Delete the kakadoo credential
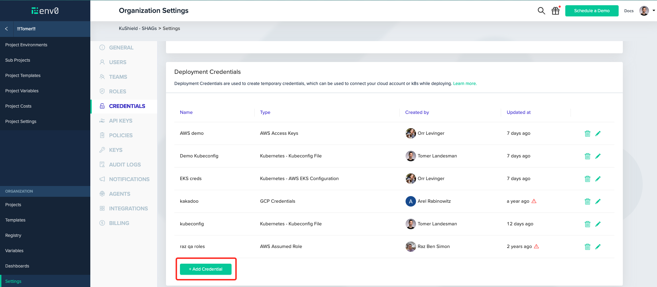This screenshot has width=657, height=287. [588, 201]
